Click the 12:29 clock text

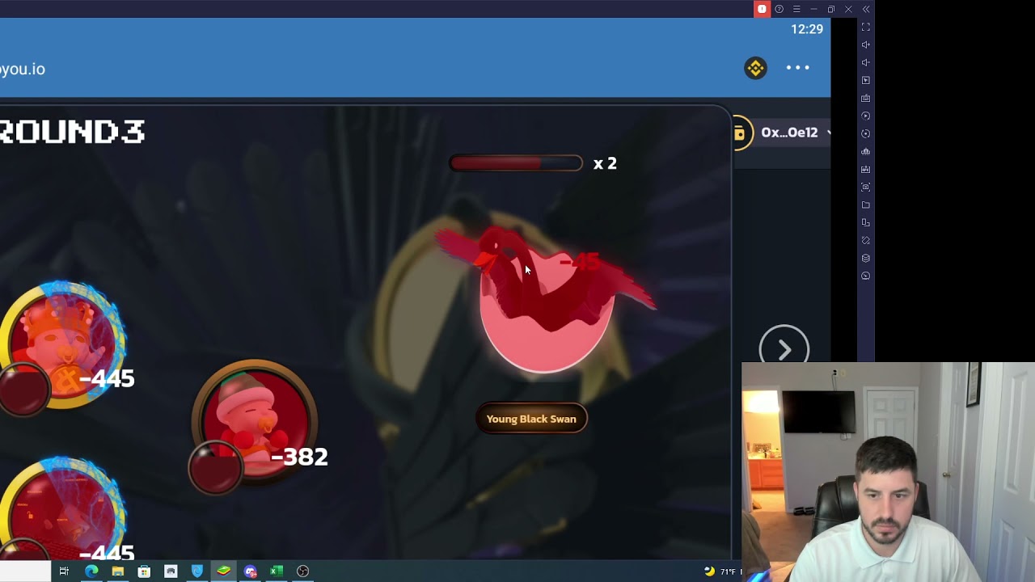tap(807, 29)
